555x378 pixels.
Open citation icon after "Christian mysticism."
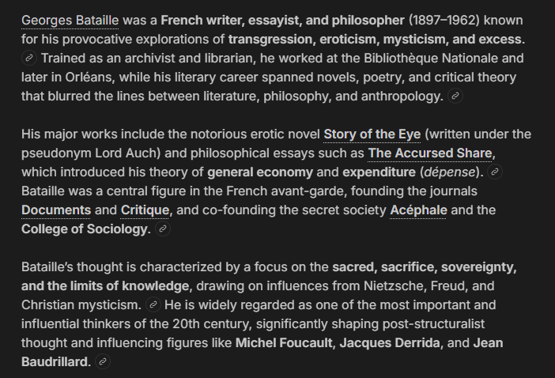click(x=153, y=304)
